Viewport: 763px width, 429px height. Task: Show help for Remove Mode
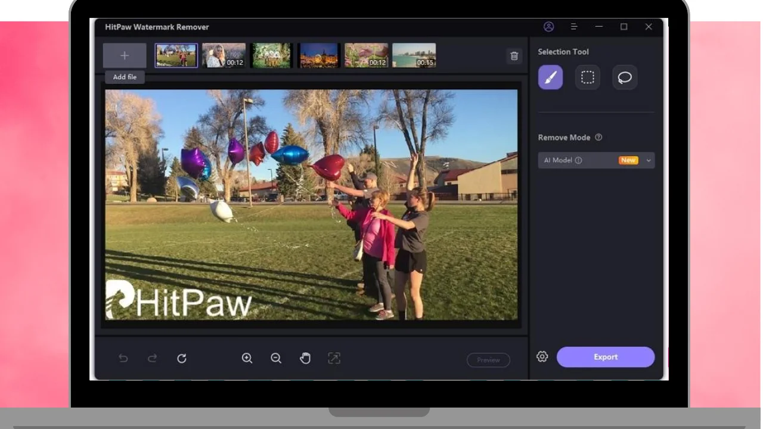click(x=598, y=137)
